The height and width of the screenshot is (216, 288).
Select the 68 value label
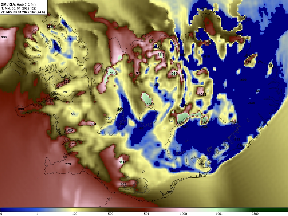(x=258, y=91)
